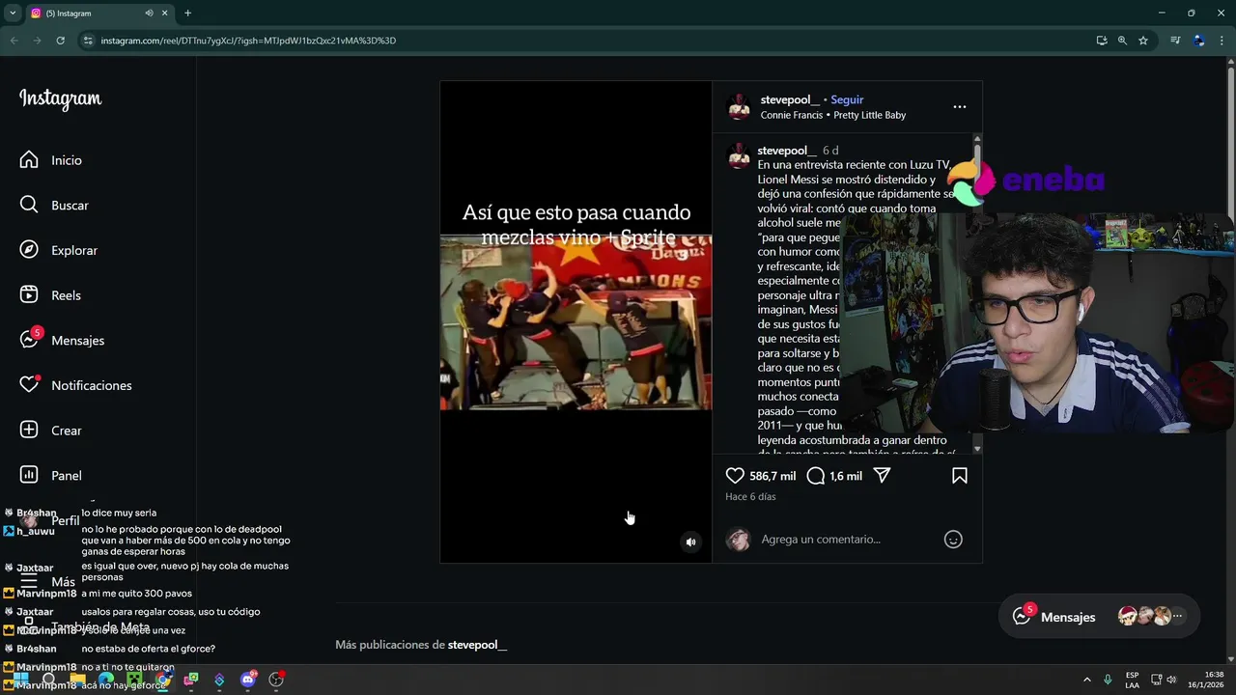Toggle reel sound with the speaker icon
The image size is (1236, 695).
tap(690, 542)
